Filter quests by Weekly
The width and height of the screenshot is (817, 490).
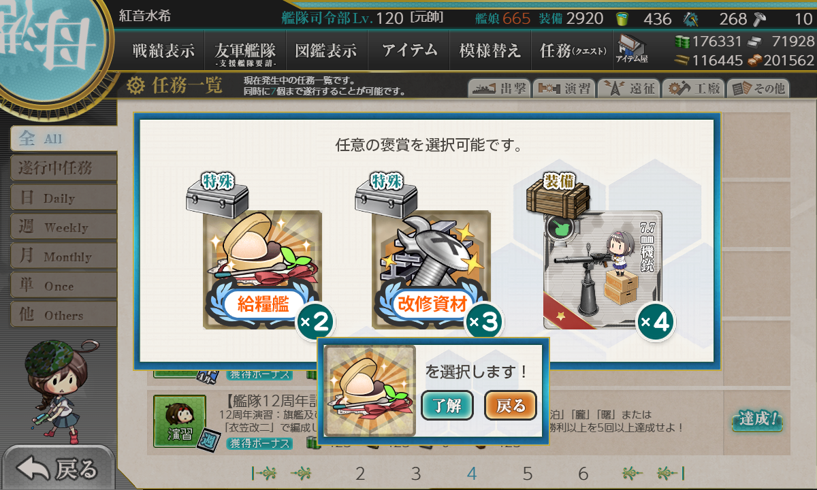click(63, 227)
